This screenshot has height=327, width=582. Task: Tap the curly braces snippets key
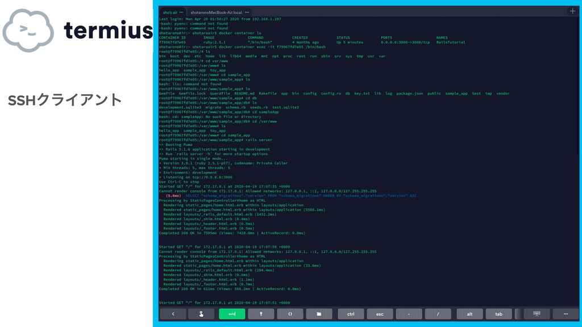[290, 314]
